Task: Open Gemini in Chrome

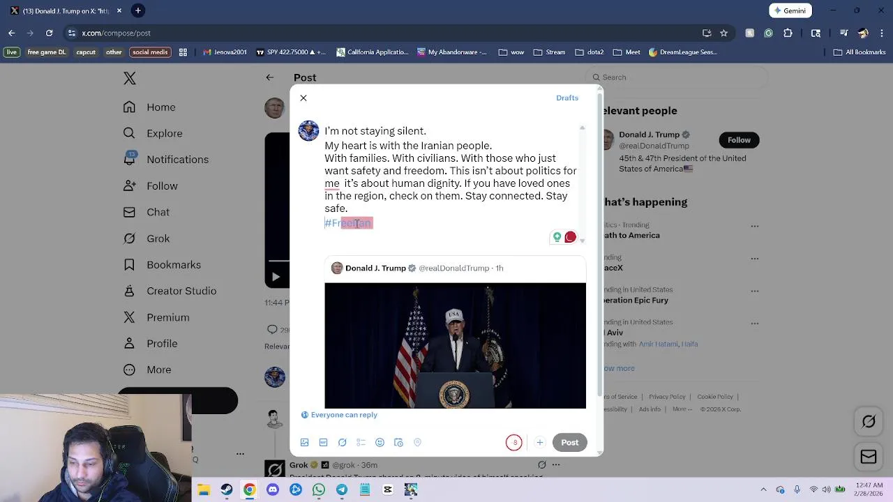Action: click(789, 10)
